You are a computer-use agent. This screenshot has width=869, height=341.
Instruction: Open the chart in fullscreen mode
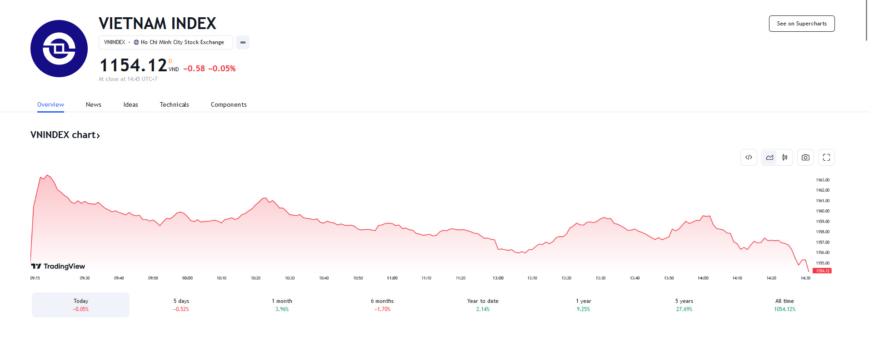pyautogui.click(x=826, y=158)
